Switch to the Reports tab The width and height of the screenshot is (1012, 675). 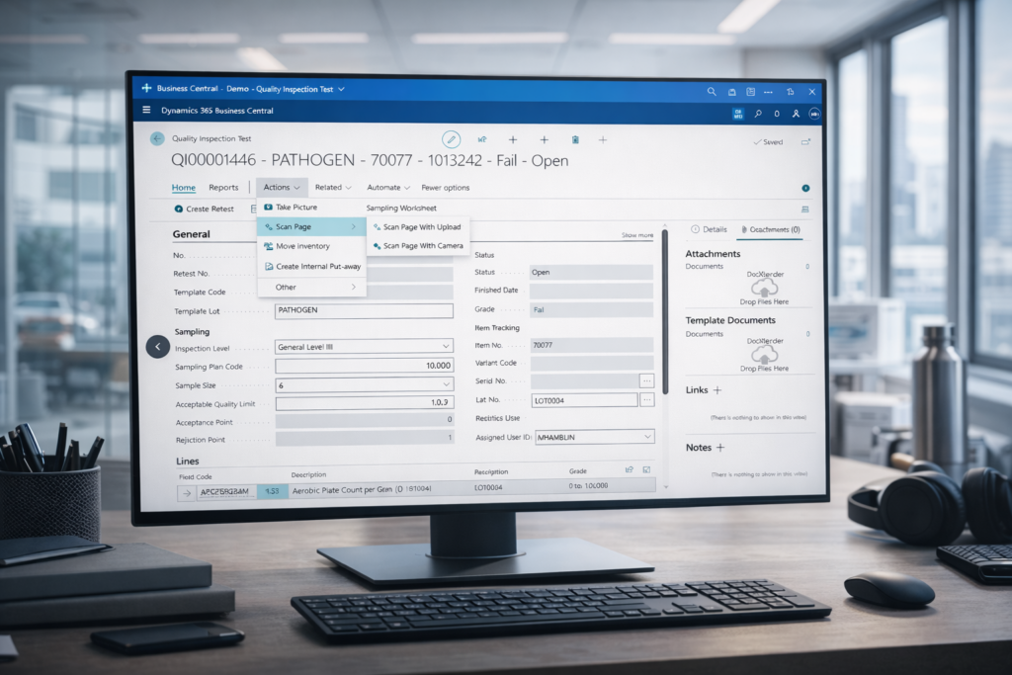pos(223,187)
